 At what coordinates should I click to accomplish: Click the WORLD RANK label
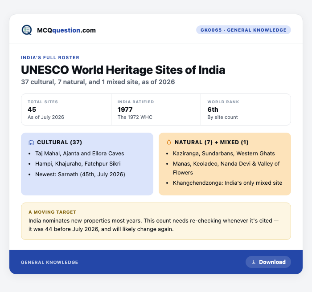pyautogui.click(x=223, y=102)
